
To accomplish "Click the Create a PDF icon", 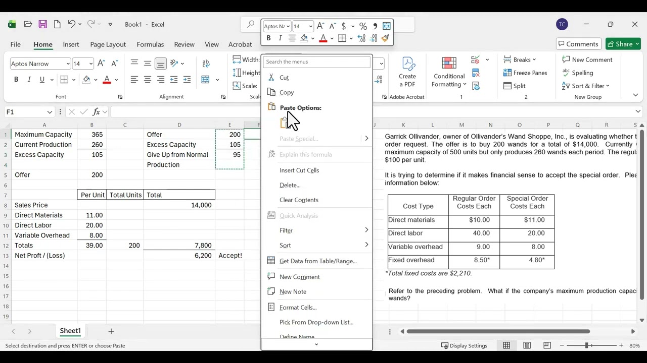I will (407, 72).
